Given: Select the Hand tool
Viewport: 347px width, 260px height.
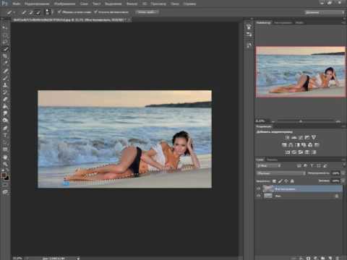Looking at the screenshot, I should tap(5, 157).
